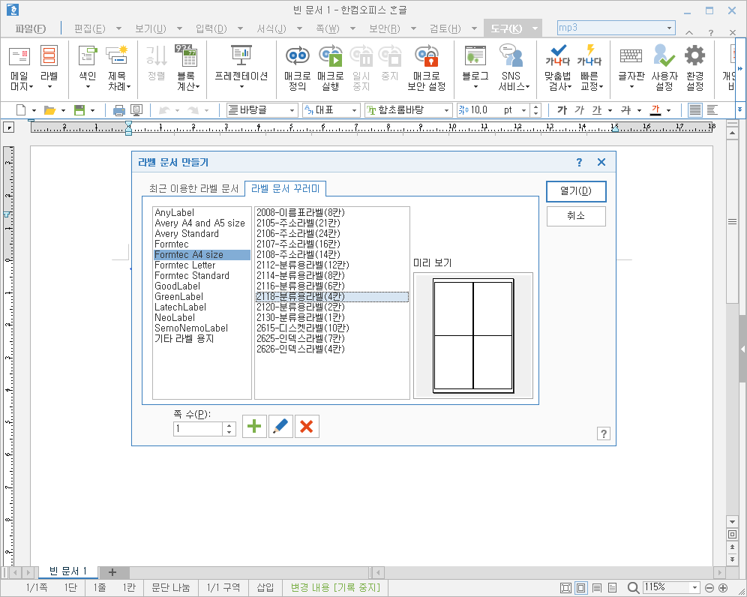Toggle underline formatting
Viewport: 747px width, 597px height.
point(597,110)
